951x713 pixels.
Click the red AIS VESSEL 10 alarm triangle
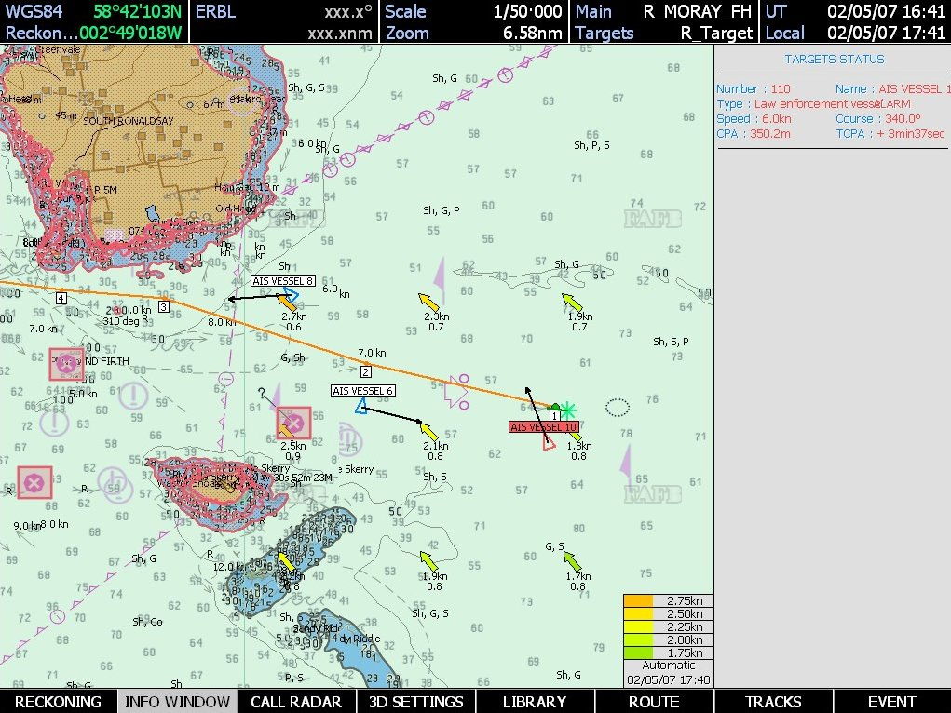click(550, 442)
